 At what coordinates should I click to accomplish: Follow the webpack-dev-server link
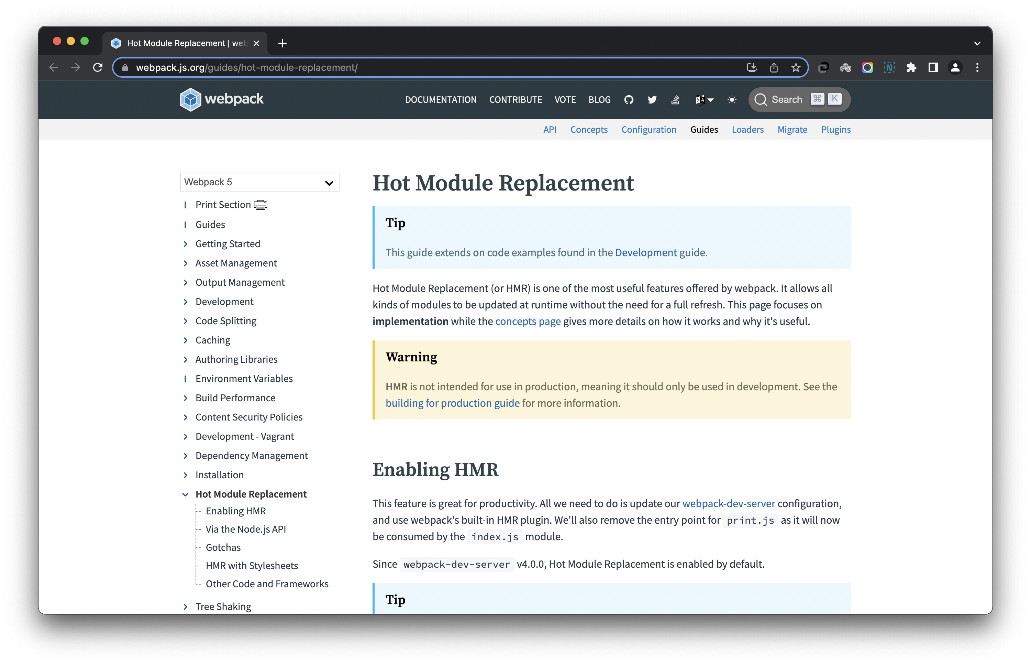[728, 503]
